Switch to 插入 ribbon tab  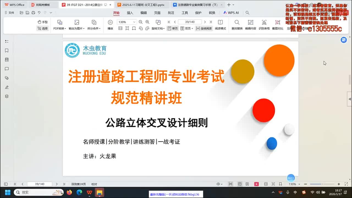130,13
